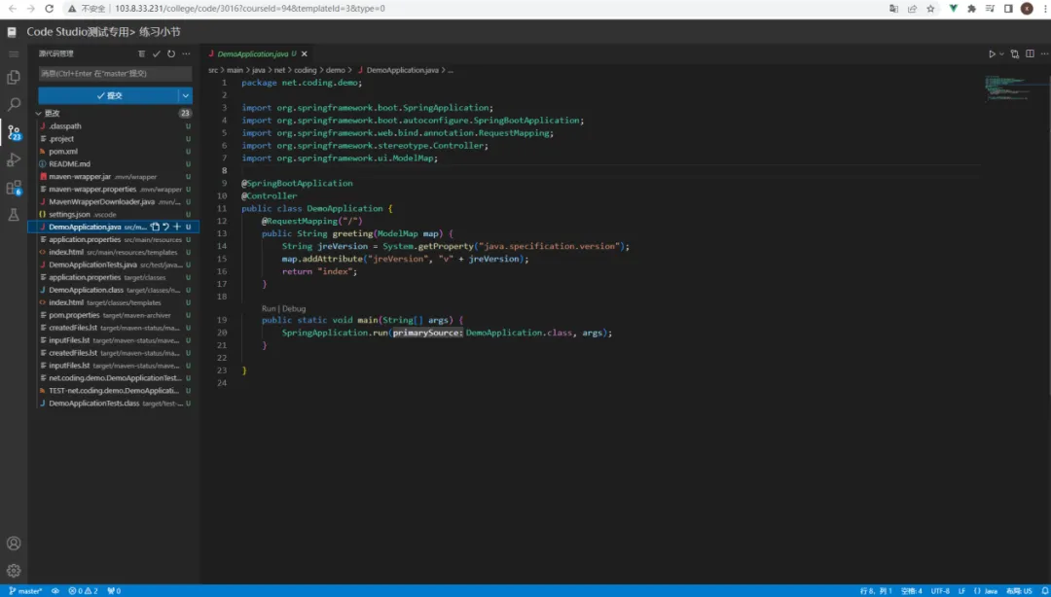This screenshot has width=1051, height=597.
Task: Open the demo breadcrumb segment
Action: tap(336, 70)
